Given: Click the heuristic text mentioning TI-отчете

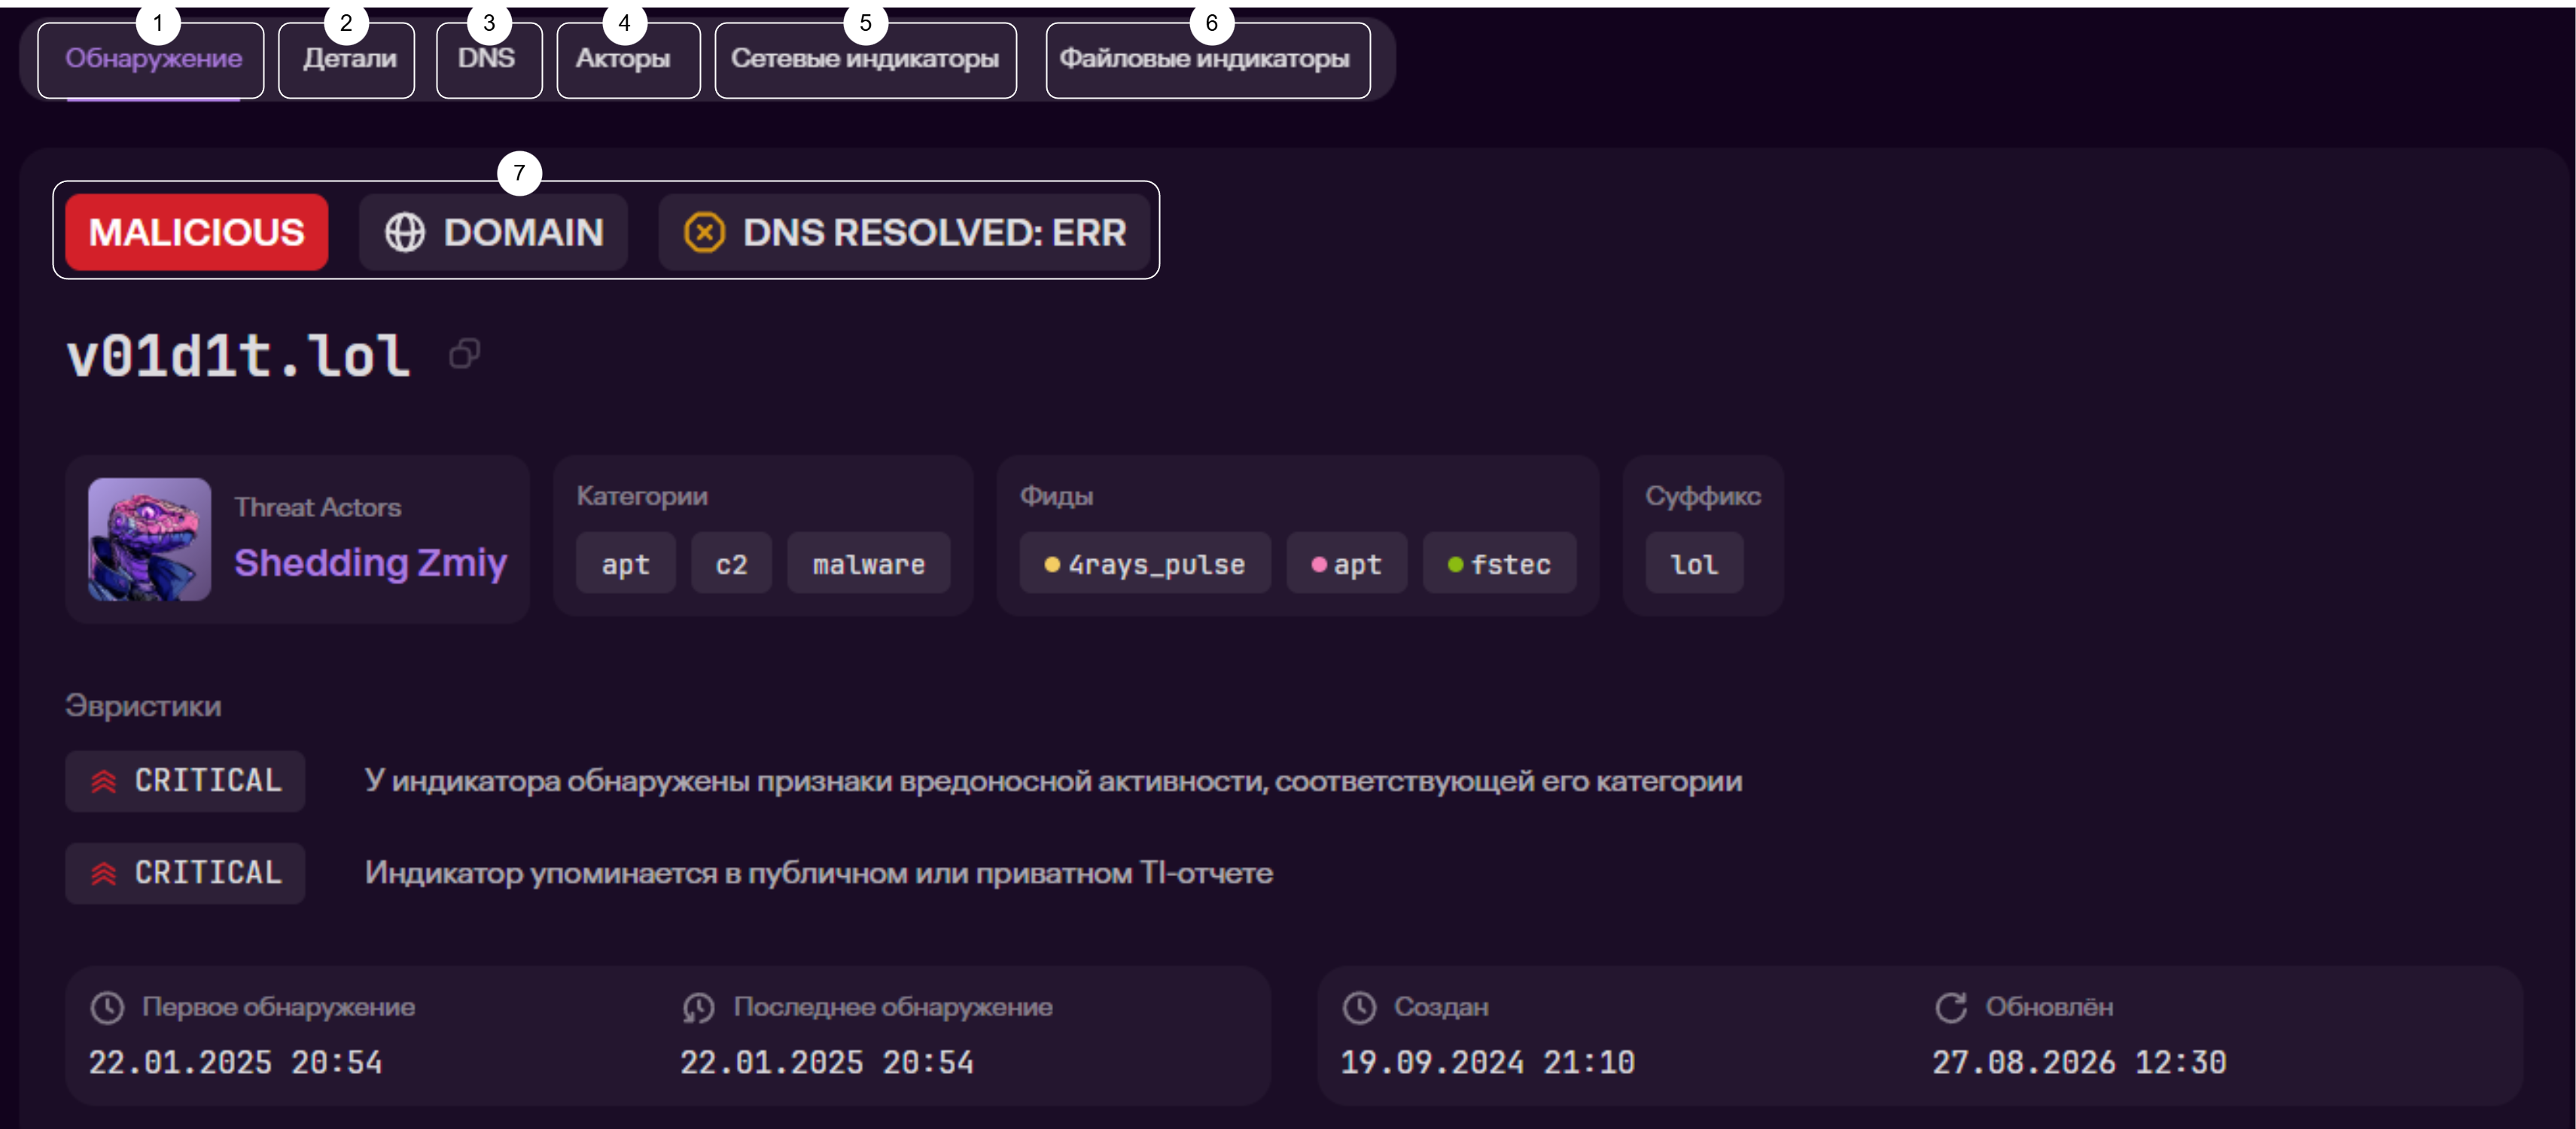Looking at the screenshot, I should 818,873.
